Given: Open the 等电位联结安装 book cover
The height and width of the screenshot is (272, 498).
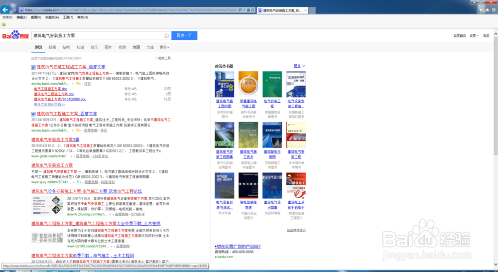Looking at the screenshot, I should (x=248, y=186).
